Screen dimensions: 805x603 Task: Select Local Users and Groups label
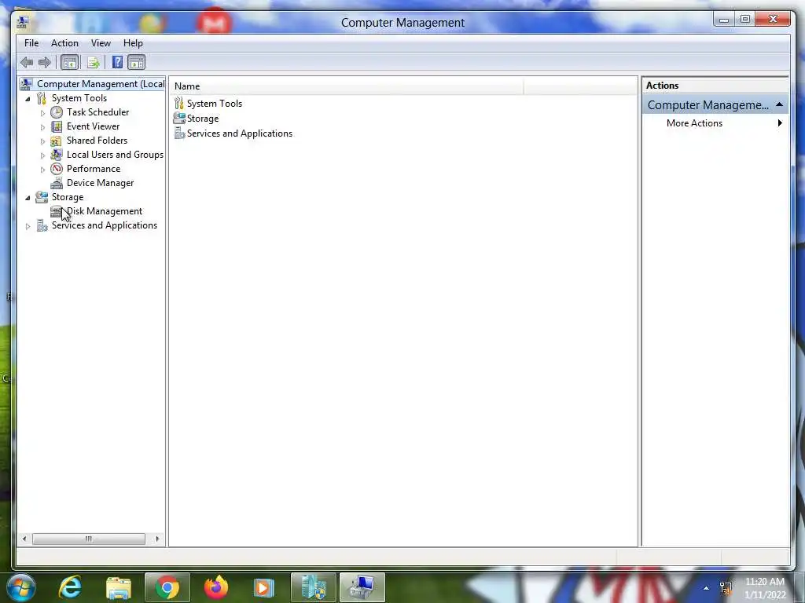[115, 155]
